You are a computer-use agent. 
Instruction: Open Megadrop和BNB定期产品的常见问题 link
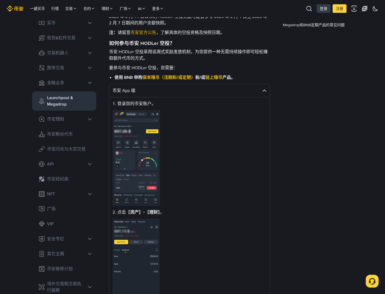(x=314, y=25)
